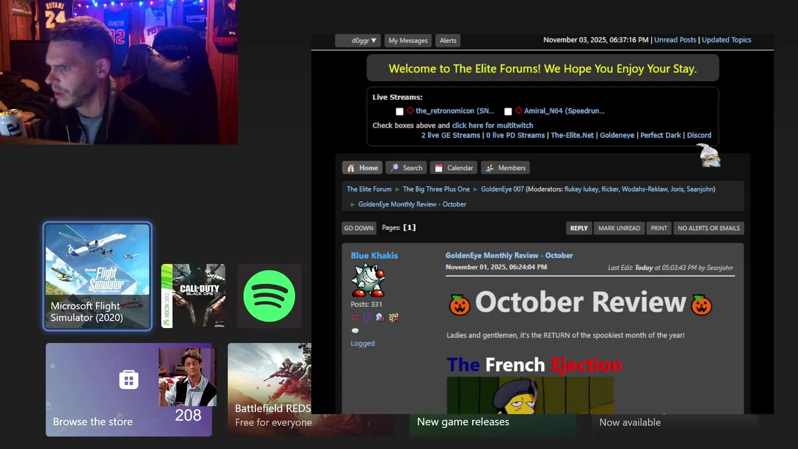Open Blue Khakis profile name
Viewport: 798px width, 449px height.
(374, 256)
